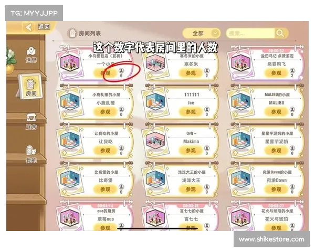315x252 pixels.
Task: Open the 111111 Ice room thumbnail
Action: [155, 101]
